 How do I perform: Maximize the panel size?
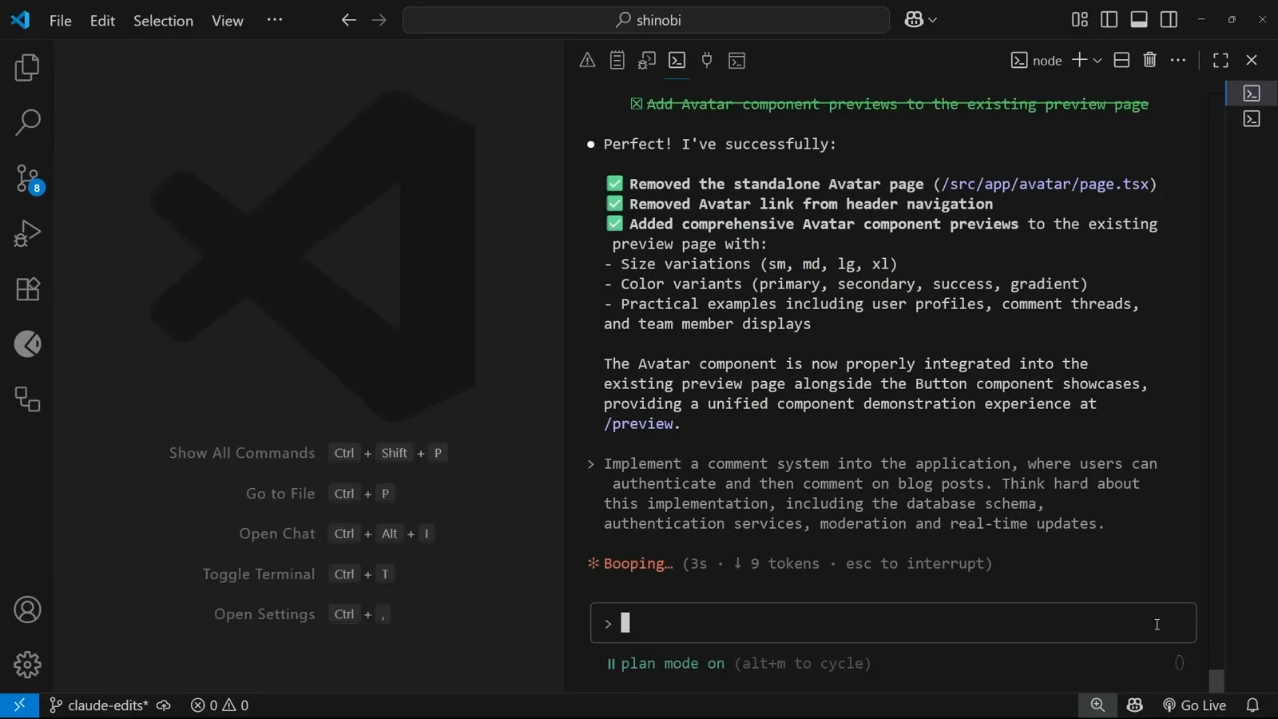tap(1220, 61)
